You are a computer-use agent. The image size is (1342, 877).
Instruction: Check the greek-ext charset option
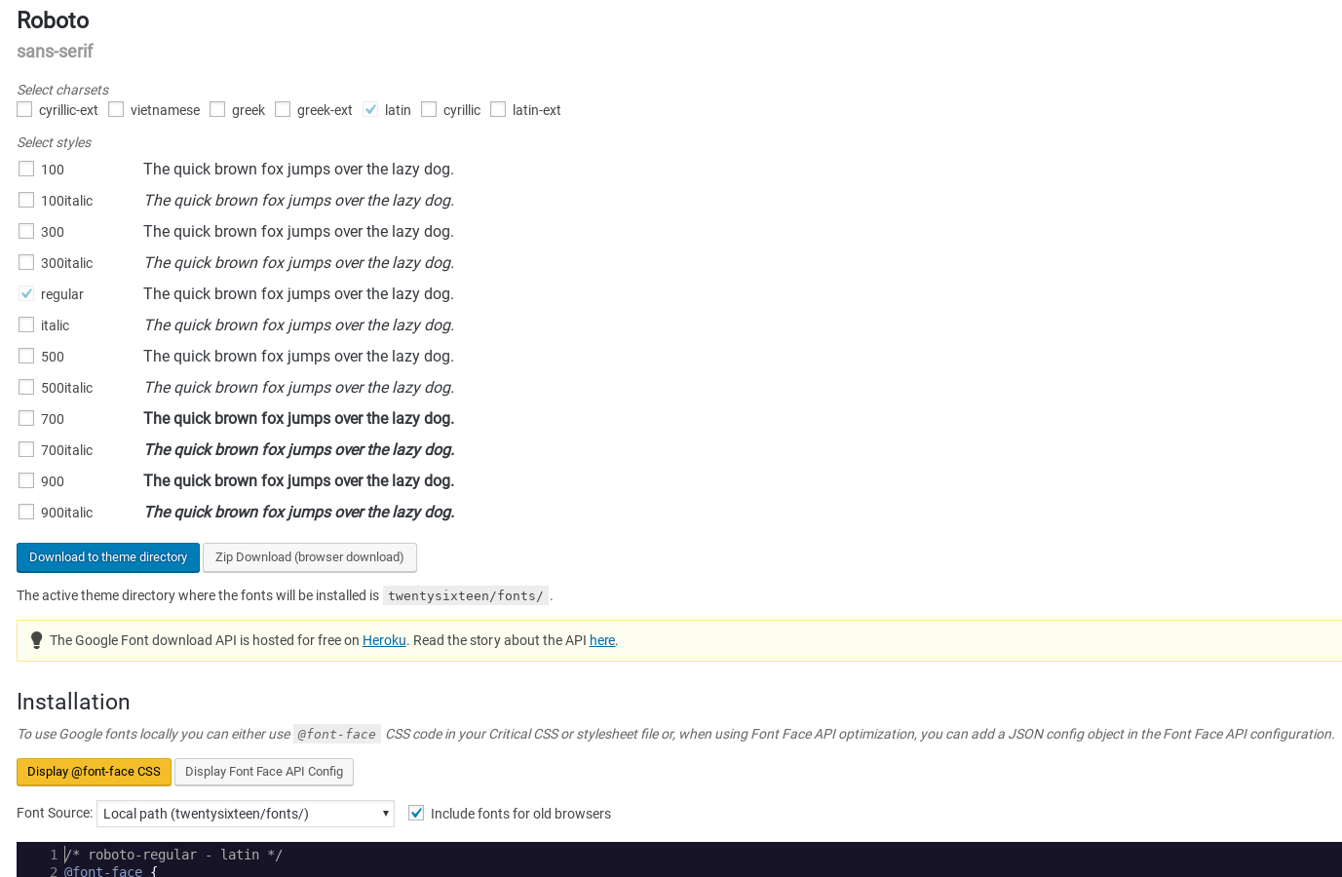[283, 109]
